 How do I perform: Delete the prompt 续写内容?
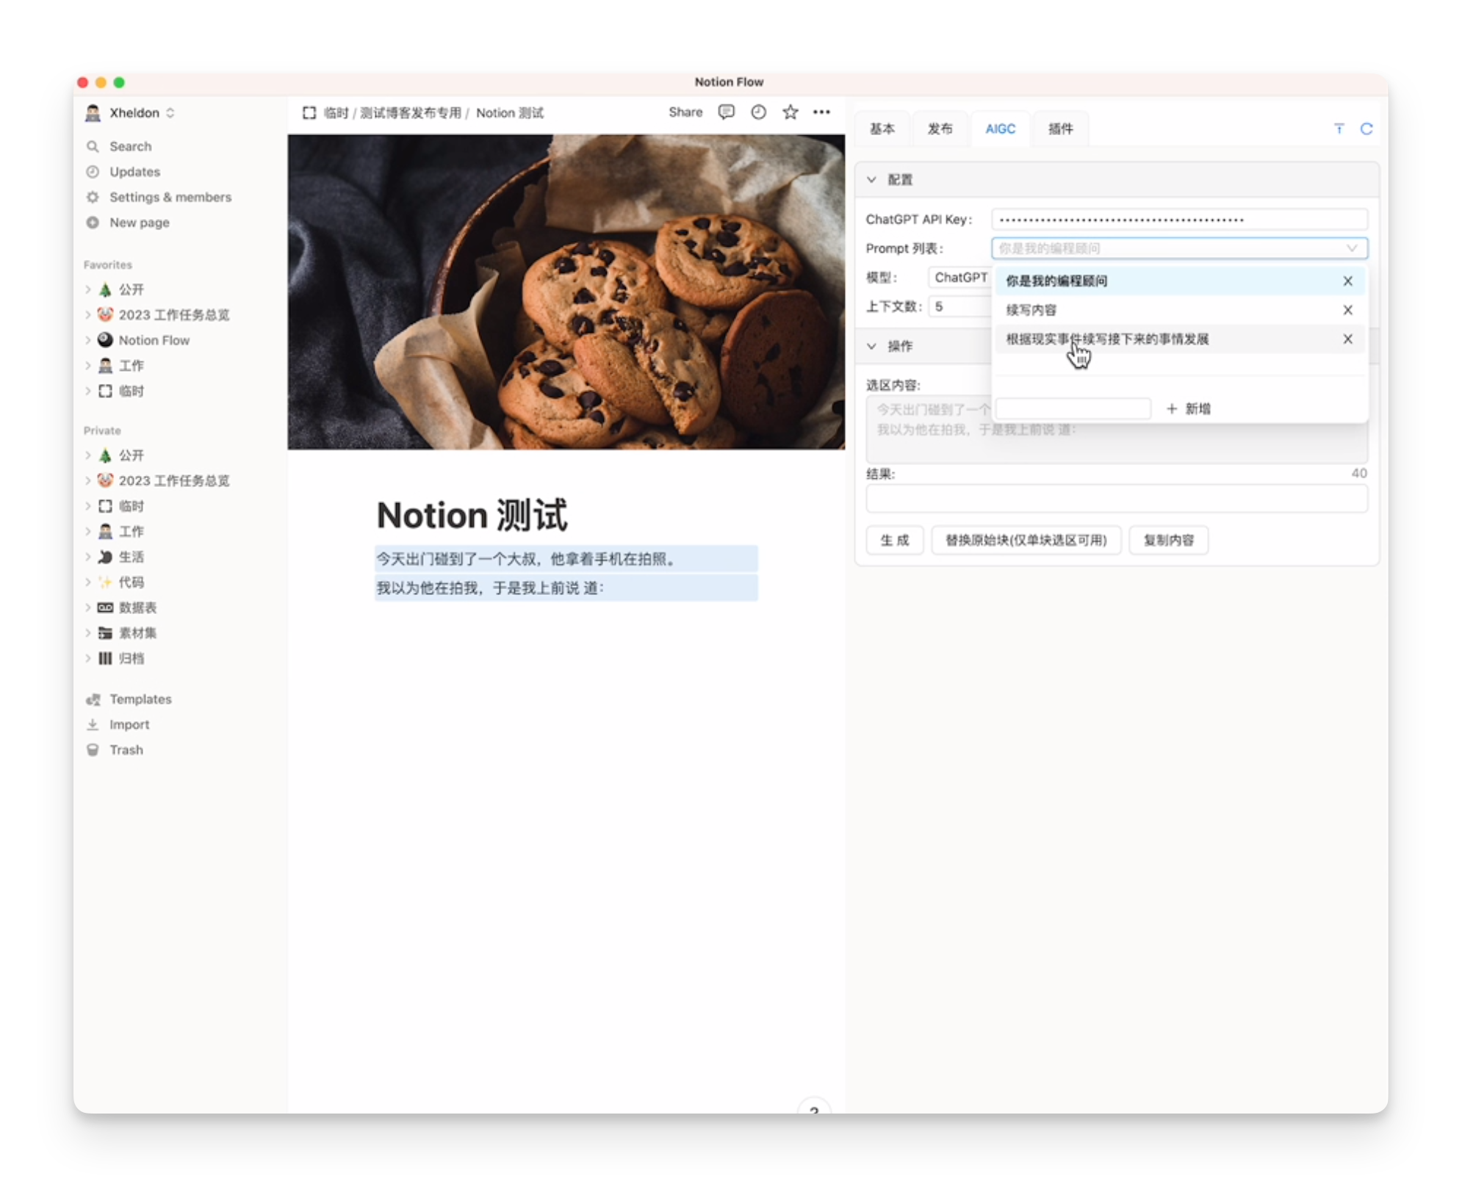point(1347,310)
